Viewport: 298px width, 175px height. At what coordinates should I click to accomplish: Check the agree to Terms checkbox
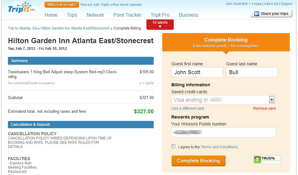pos(173,146)
